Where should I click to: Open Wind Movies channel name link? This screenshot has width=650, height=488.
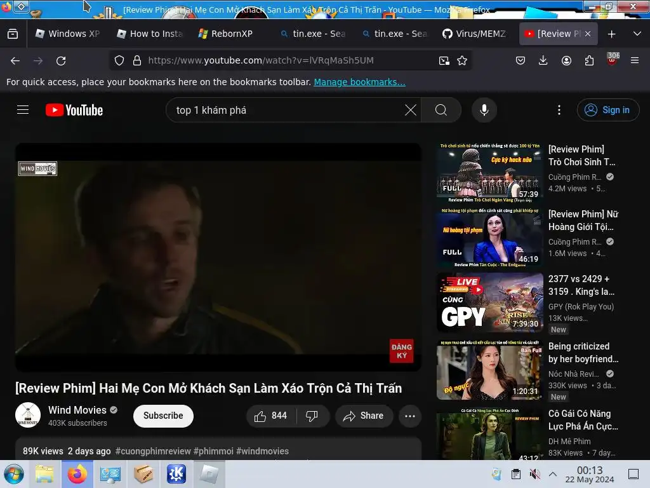77,410
